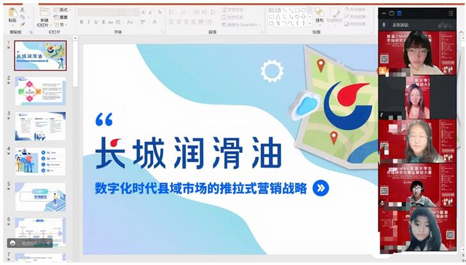Select slide 2 thumbnail with the diamond diagram

(x=40, y=91)
